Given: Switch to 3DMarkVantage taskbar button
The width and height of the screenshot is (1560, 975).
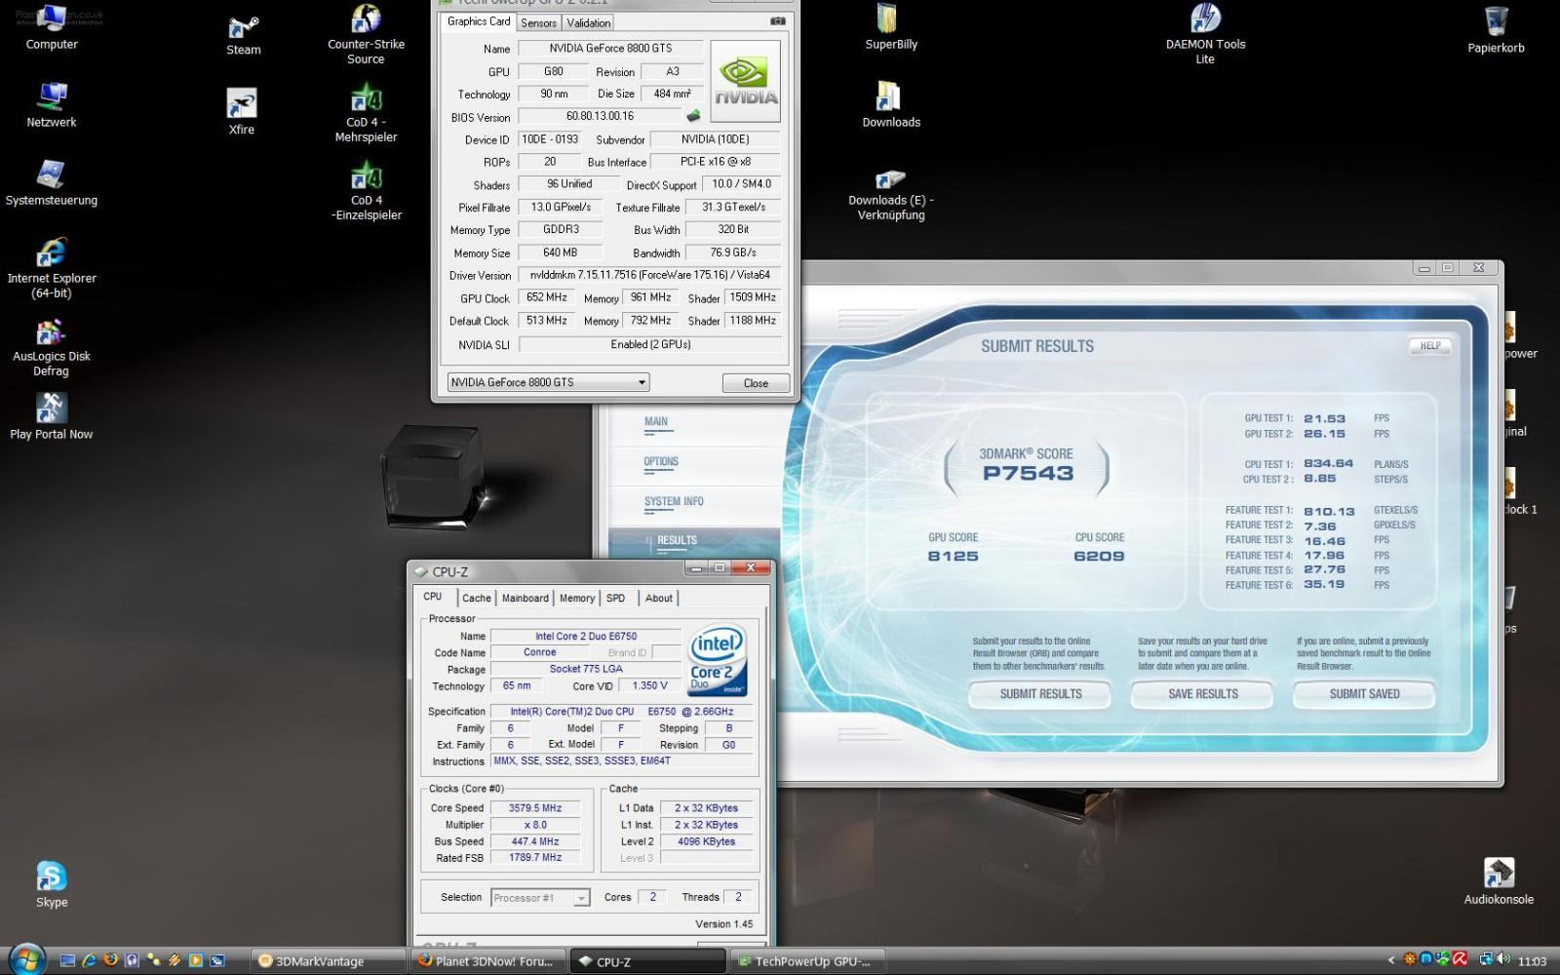Looking at the screenshot, I should (x=329, y=960).
